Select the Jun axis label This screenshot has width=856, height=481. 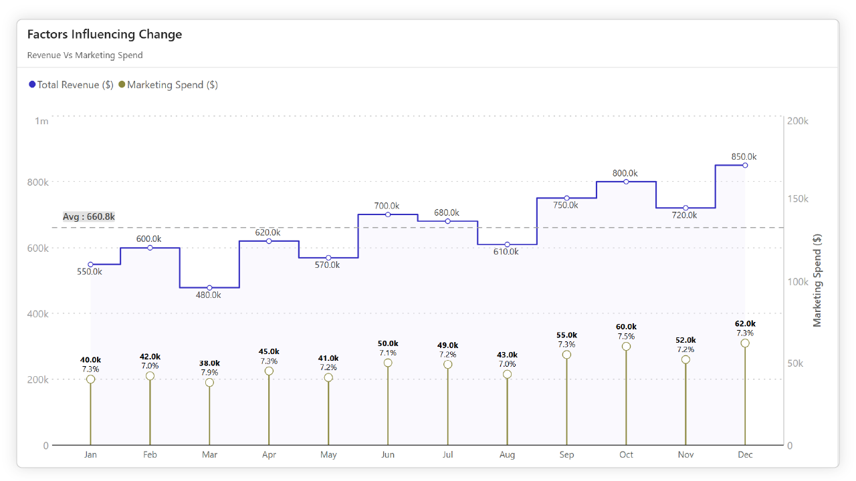(388, 454)
